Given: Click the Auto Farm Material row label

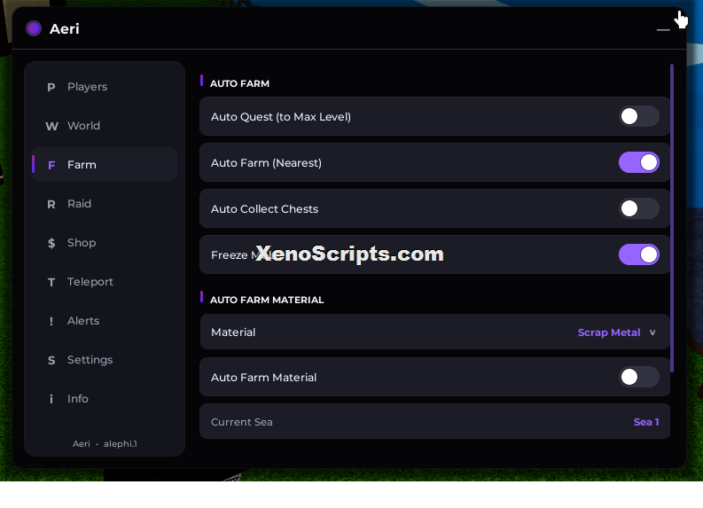Looking at the screenshot, I should [x=263, y=377].
